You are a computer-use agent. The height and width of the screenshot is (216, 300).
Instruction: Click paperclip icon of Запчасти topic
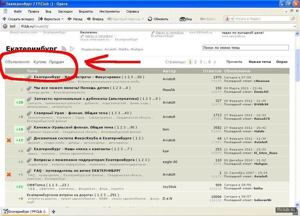[x=29, y=99]
